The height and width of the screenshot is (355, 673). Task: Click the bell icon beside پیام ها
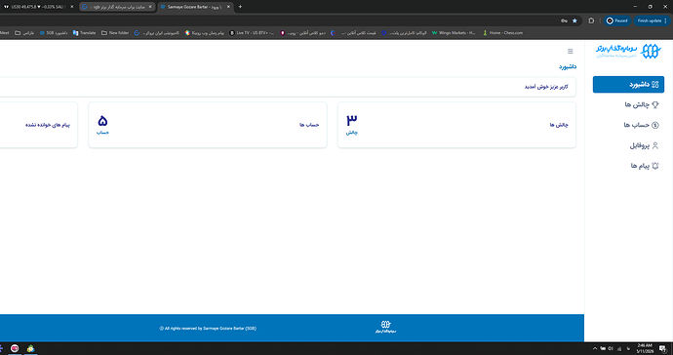click(655, 166)
